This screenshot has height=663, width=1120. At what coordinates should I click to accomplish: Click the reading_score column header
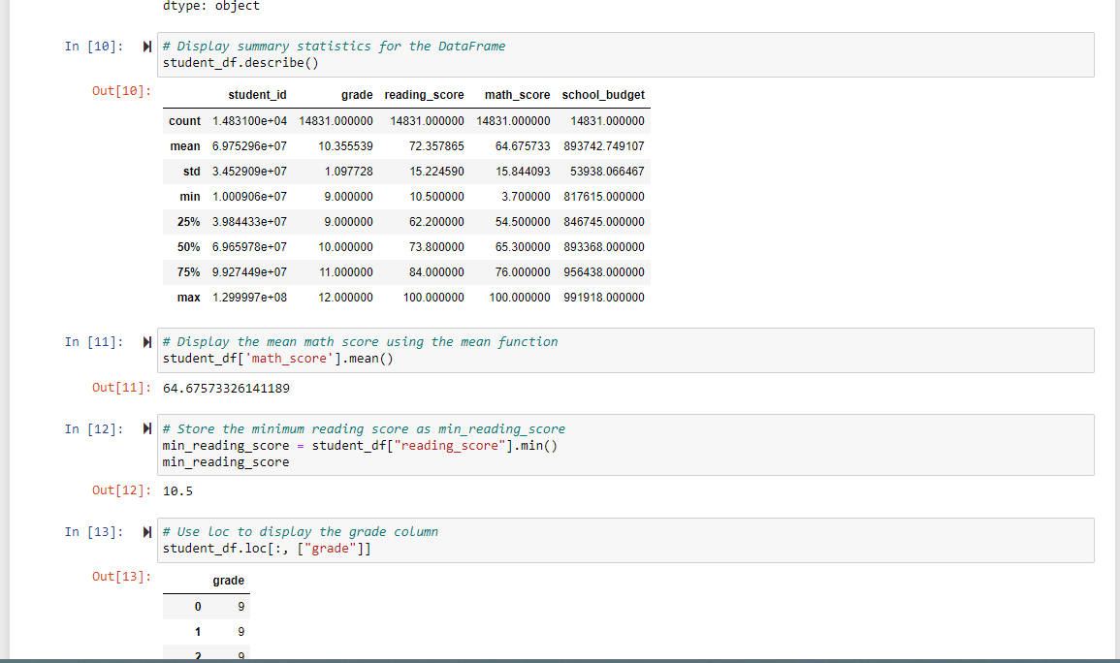coord(425,95)
